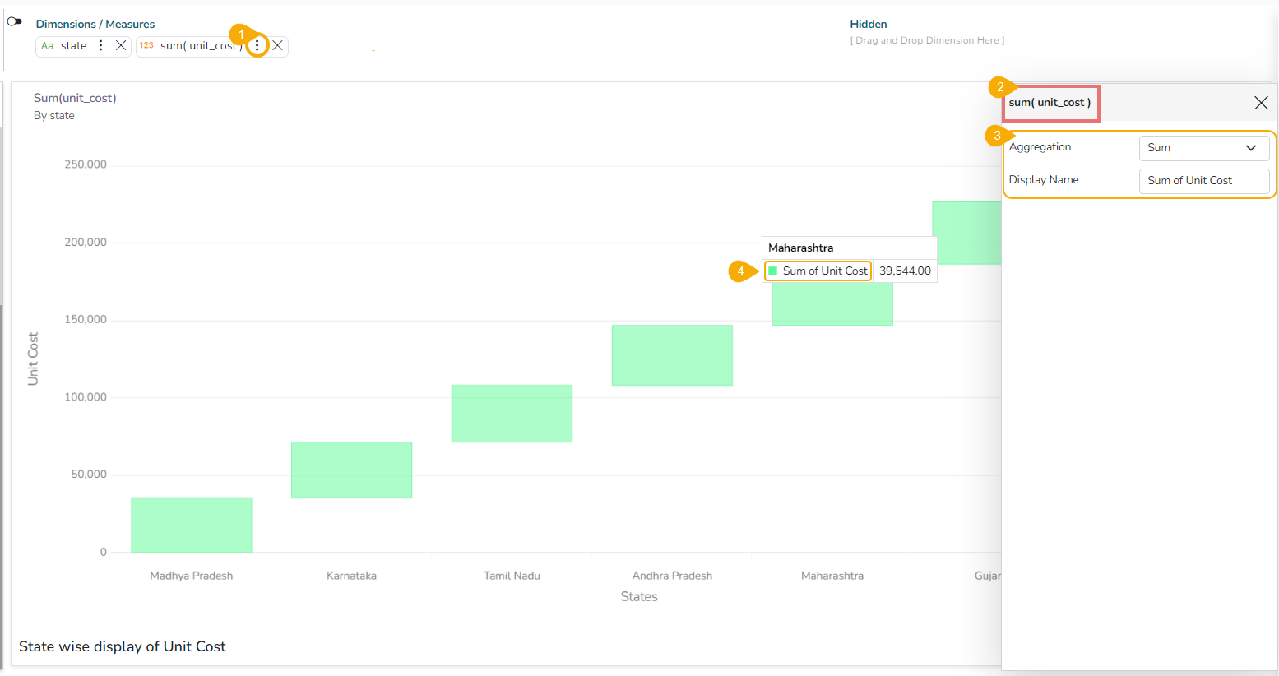Open the Aggregation dropdown set to Sum
The height and width of the screenshot is (676, 1279).
pos(1203,148)
